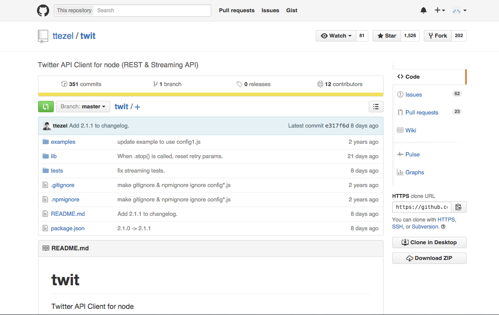
Task: Open the notifications bell
Action: click(x=423, y=10)
